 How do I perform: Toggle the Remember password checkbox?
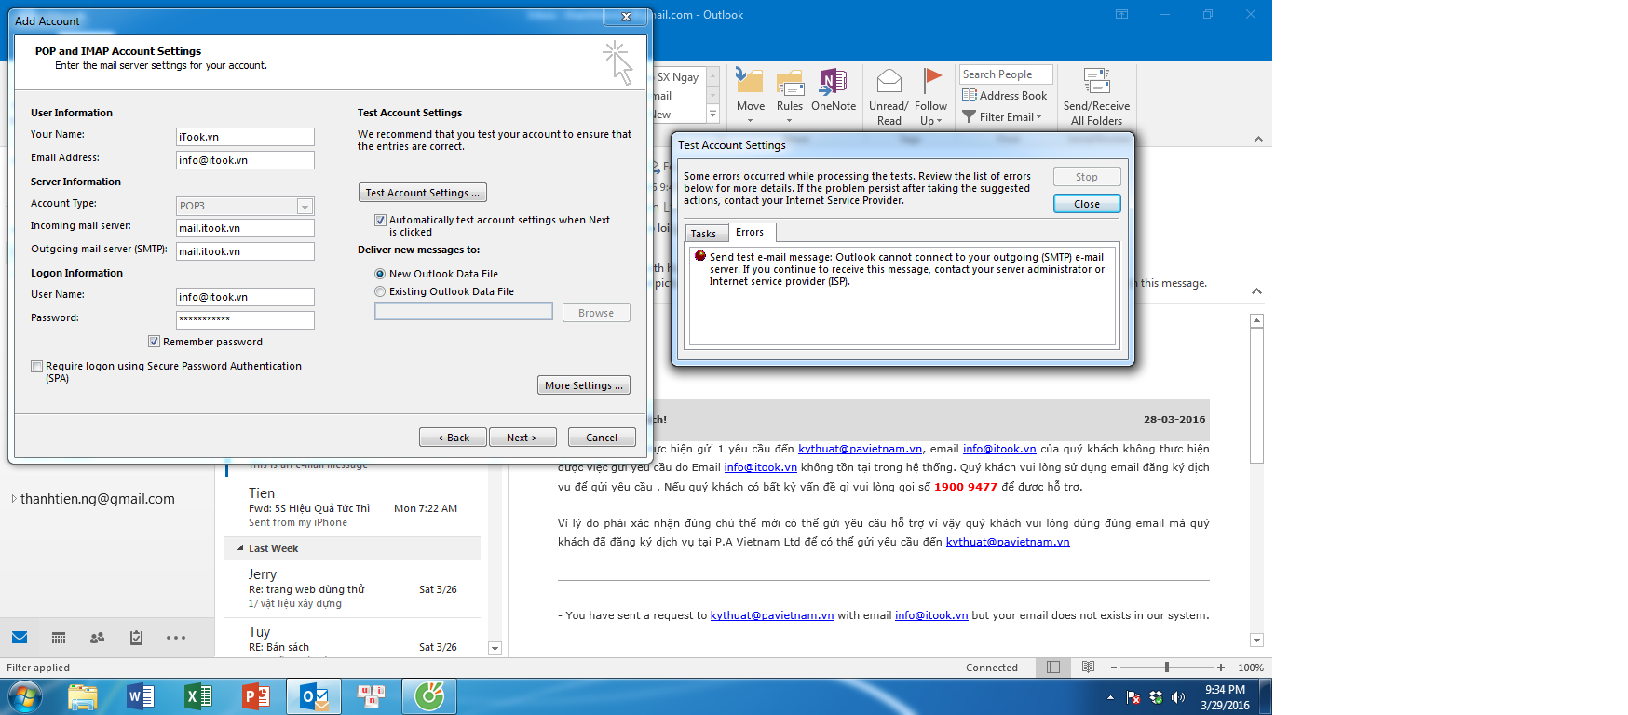point(154,342)
